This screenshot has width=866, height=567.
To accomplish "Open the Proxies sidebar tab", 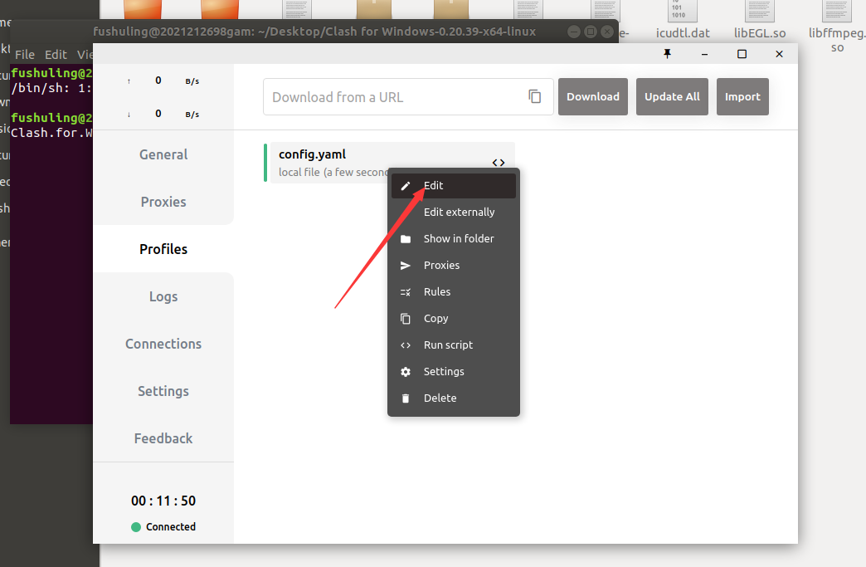I will (163, 202).
